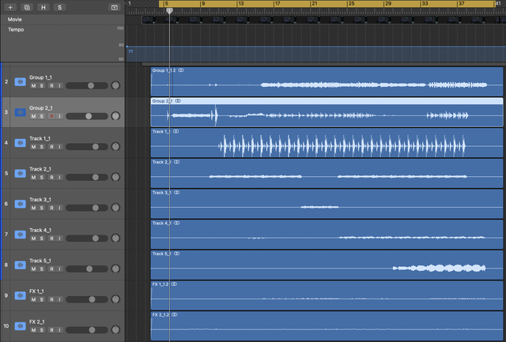
Task: Click the Track 3_1 audio waveform icon
Action: (21, 204)
